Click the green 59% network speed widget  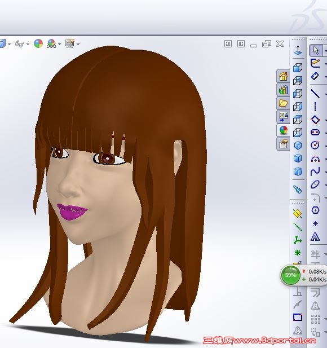coord(290,275)
